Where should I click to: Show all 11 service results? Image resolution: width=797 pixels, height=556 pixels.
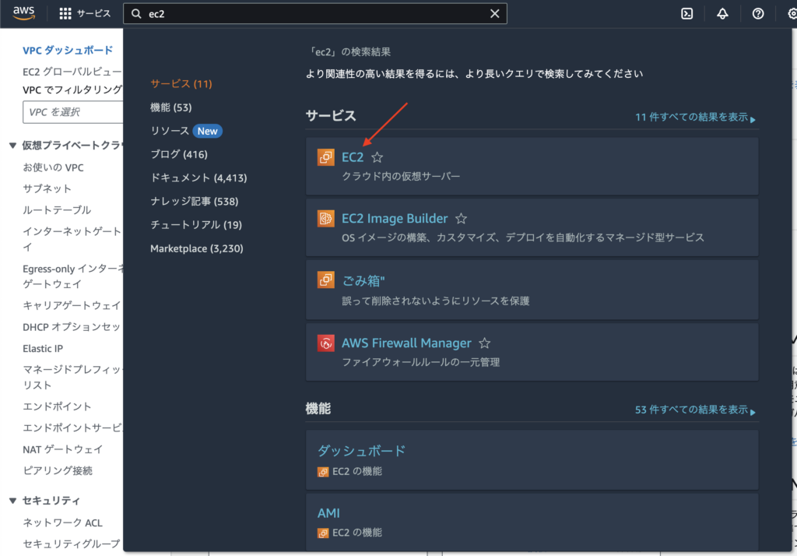(x=695, y=118)
